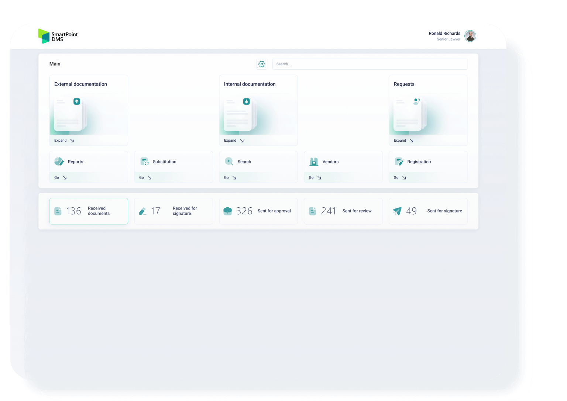Select the Substitution refresh icon
The image size is (567, 401).
click(x=144, y=161)
